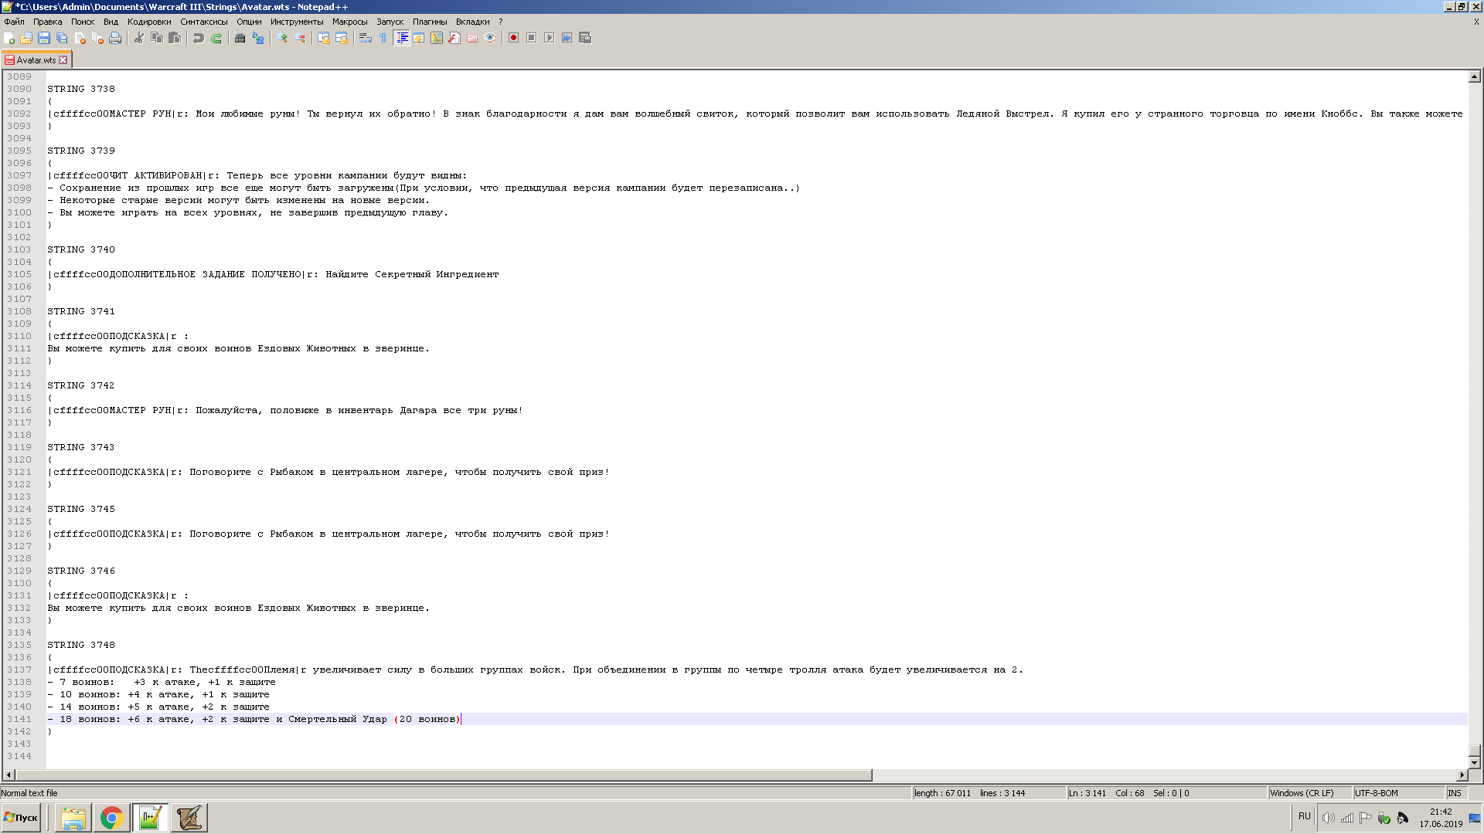The height and width of the screenshot is (834, 1484).
Task: Click the Save file icon
Action: coord(44,38)
